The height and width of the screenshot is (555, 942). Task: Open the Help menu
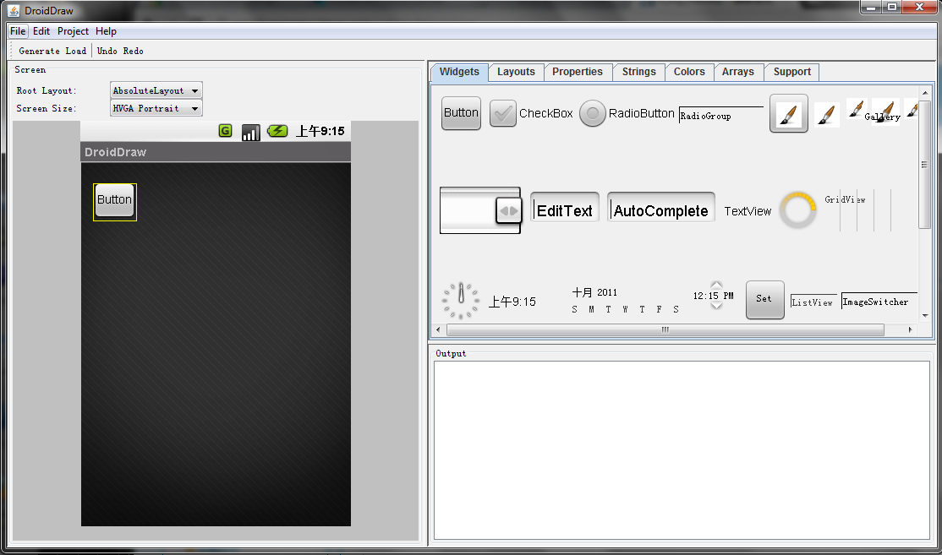click(x=106, y=31)
